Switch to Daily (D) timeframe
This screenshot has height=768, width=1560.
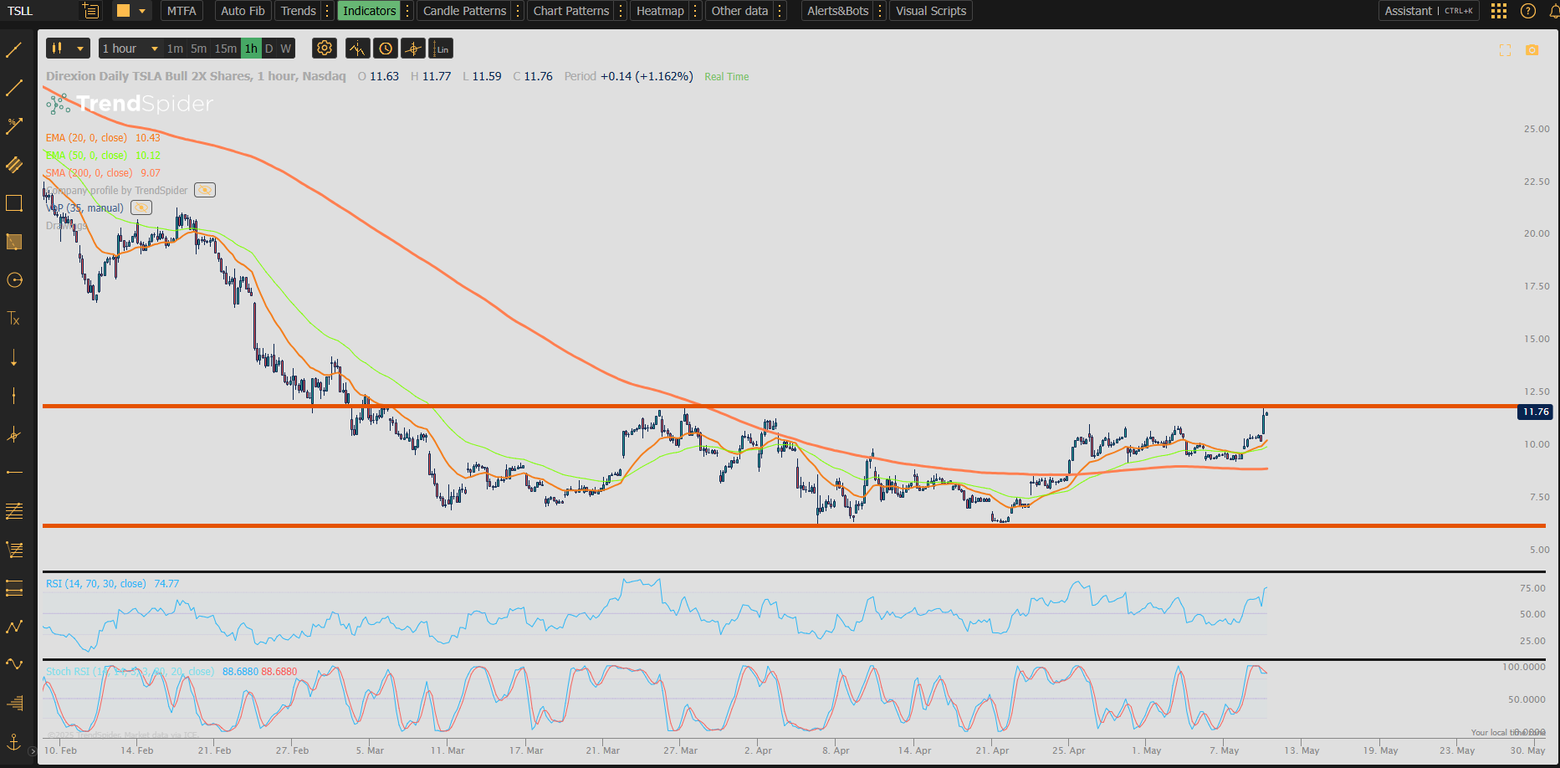tap(269, 49)
